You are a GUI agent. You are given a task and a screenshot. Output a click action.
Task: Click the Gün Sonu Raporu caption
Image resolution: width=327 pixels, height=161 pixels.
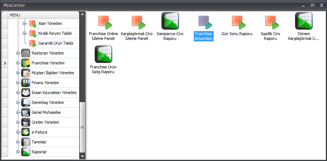[x=237, y=34]
